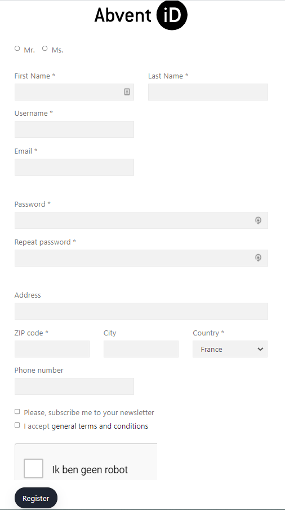
Task: Select the Mr. radio button
Action: [x=17, y=49]
